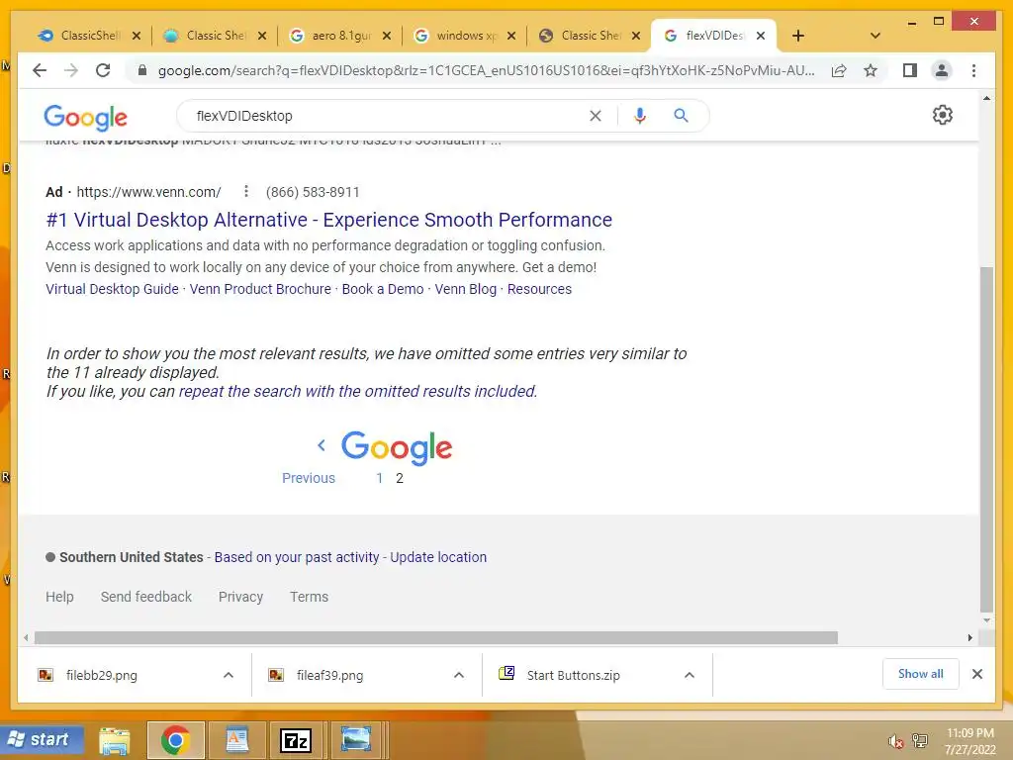
Task: Expand options for fileaf39.png download
Action: click(x=459, y=675)
